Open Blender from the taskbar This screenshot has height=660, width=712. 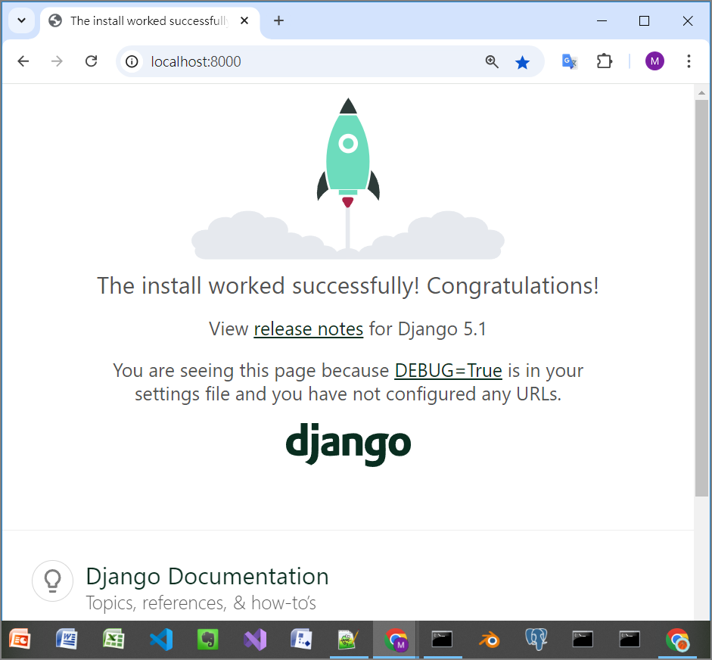pos(490,640)
